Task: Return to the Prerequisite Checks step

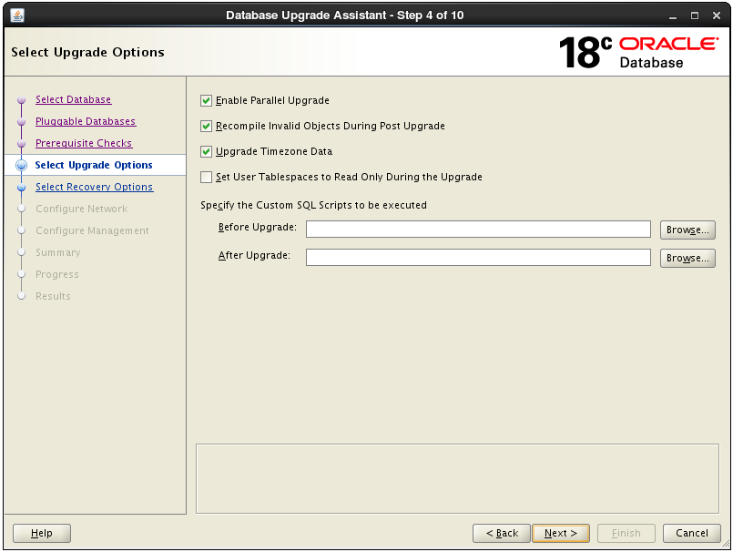Action: tap(84, 143)
